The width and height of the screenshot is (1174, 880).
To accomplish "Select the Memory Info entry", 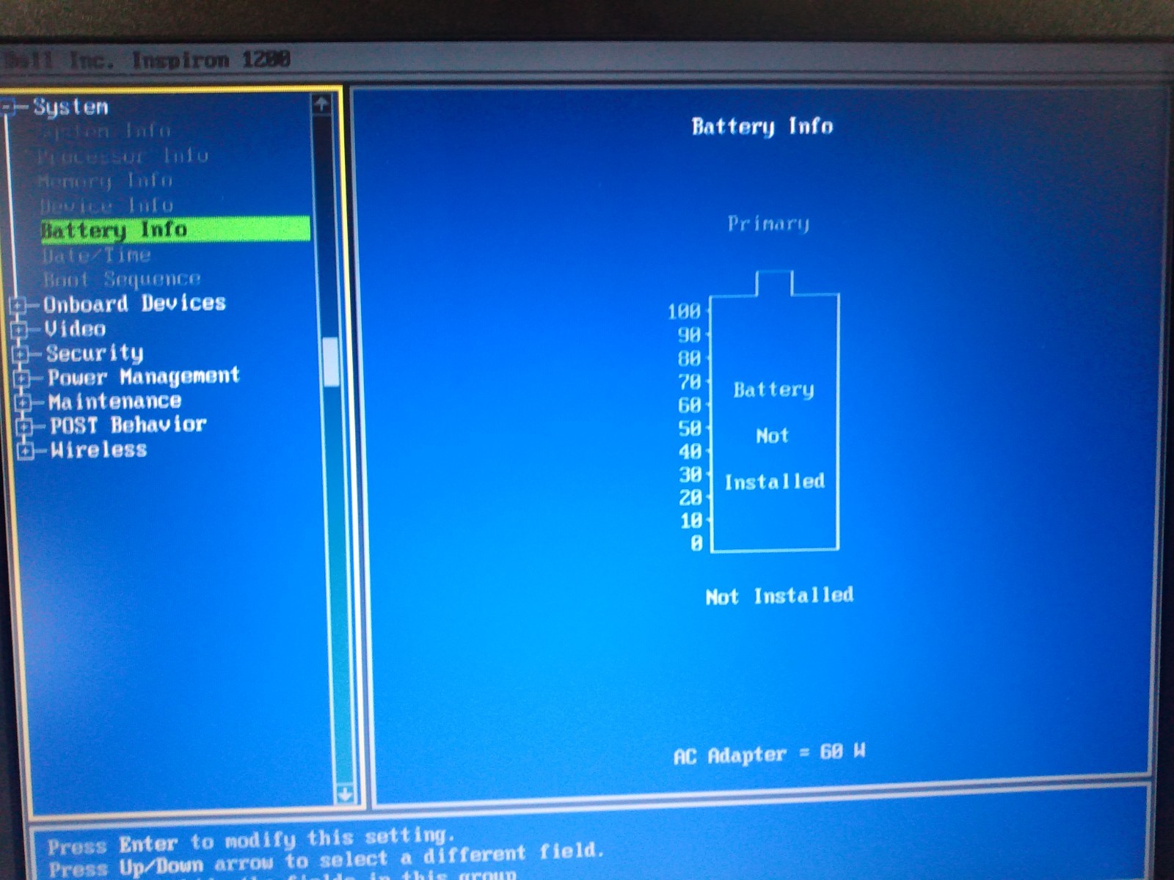I will tap(105, 180).
